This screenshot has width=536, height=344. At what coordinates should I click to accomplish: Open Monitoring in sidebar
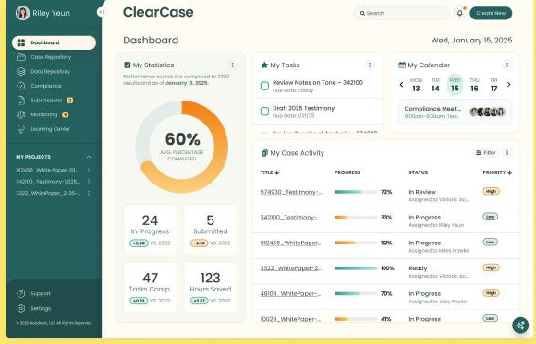coord(44,114)
